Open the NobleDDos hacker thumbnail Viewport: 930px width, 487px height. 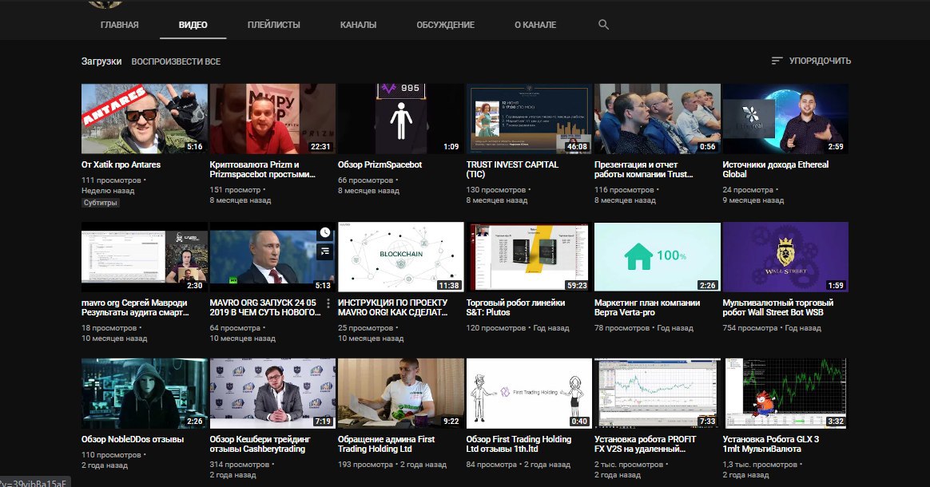[x=144, y=393]
